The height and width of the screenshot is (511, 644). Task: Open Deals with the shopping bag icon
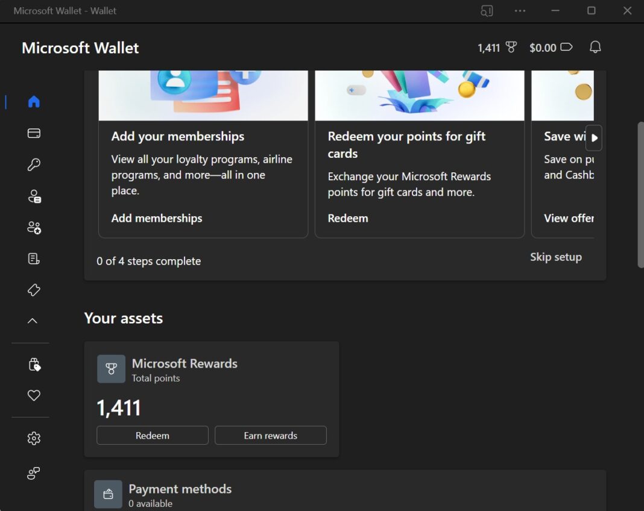(34, 364)
